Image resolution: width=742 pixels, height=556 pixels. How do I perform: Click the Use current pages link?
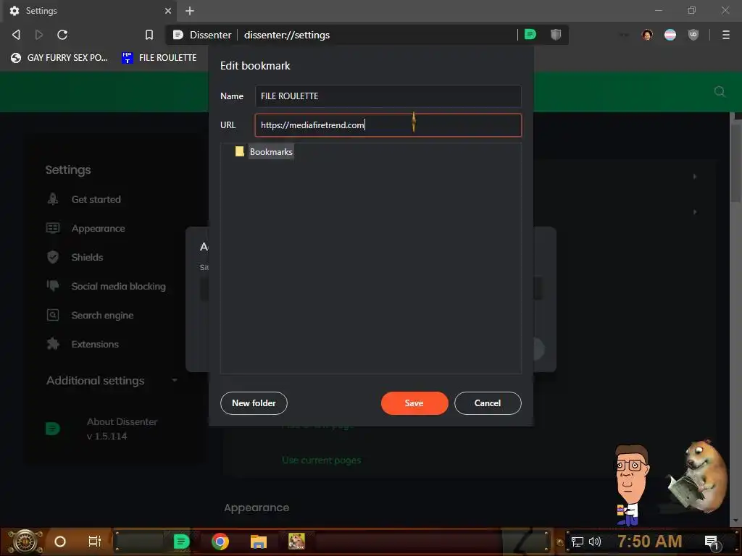(x=321, y=460)
